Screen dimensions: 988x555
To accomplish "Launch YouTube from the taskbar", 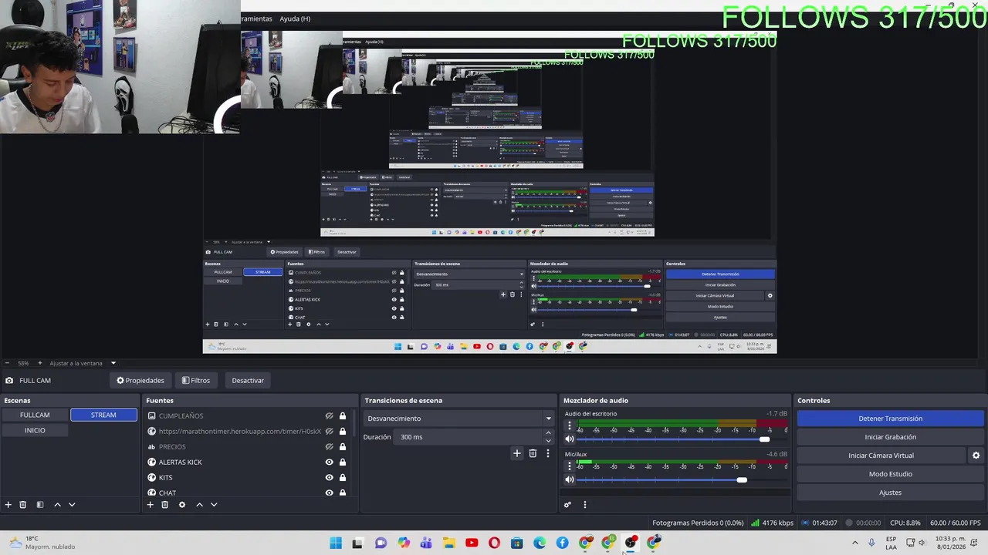I will [x=472, y=543].
